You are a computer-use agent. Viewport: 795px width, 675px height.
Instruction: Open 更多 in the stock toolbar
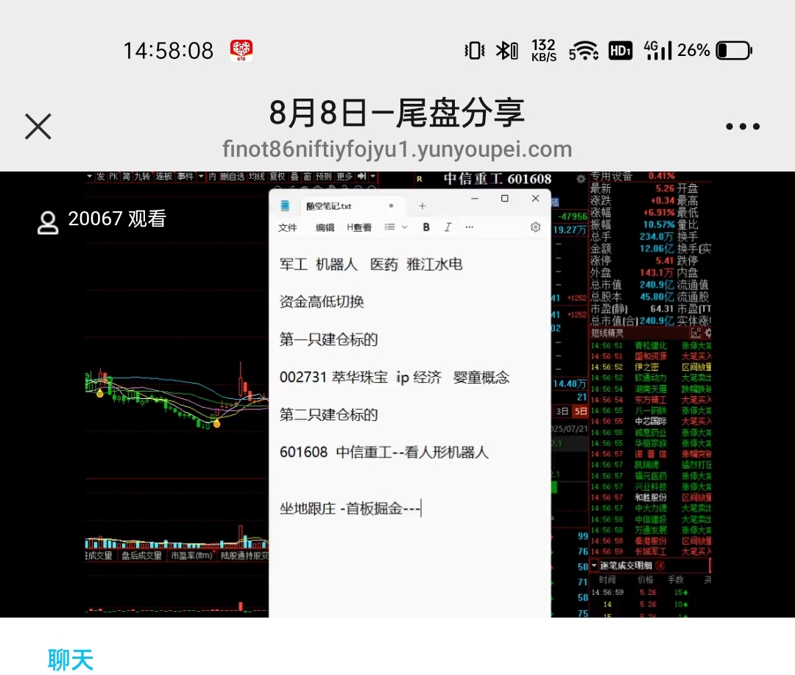coord(344,177)
